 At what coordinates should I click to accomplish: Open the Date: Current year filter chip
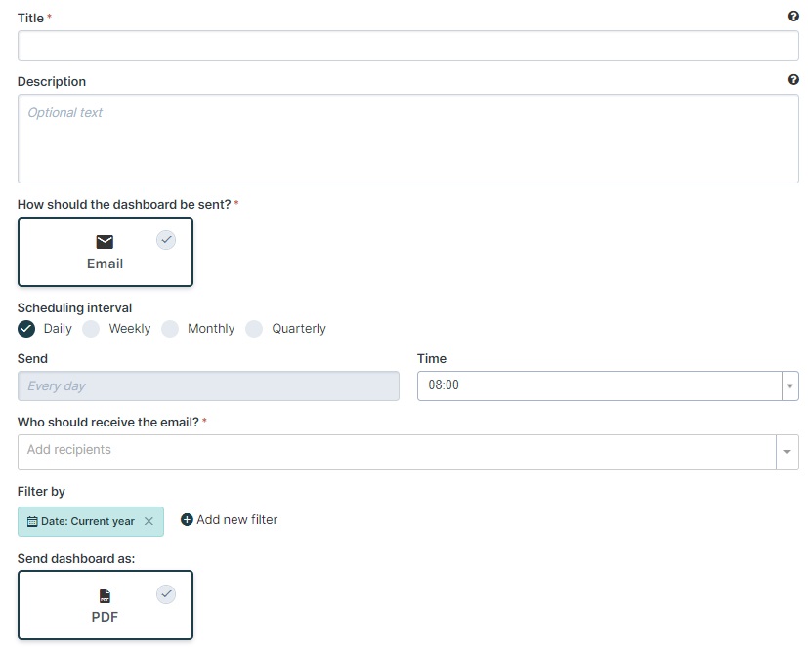pos(91,522)
